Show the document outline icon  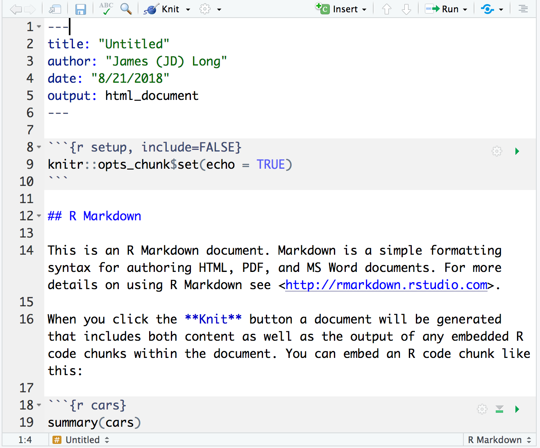pyautogui.click(x=523, y=9)
